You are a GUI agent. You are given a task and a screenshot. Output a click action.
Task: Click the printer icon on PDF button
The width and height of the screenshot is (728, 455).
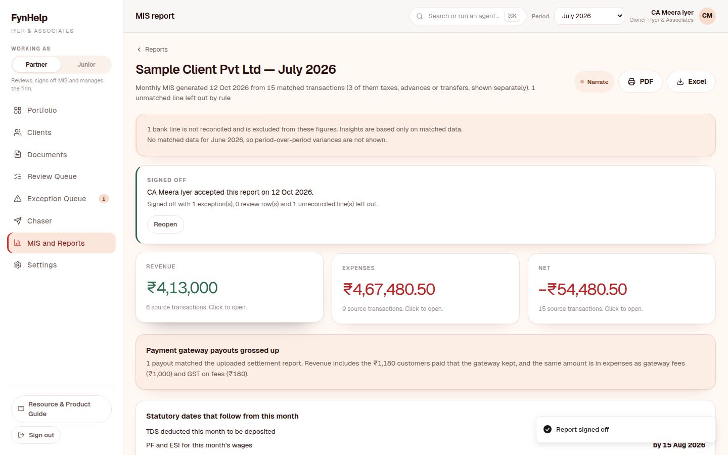(631, 82)
